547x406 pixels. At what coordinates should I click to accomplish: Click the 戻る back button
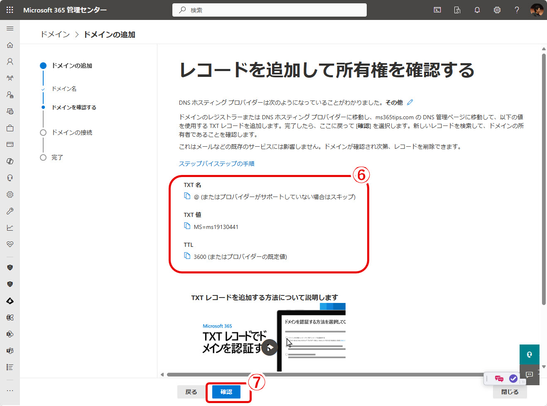tap(191, 392)
